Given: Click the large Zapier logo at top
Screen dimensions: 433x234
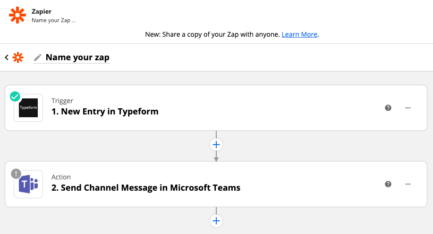Looking at the screenshot, I should tap(17, 15).
